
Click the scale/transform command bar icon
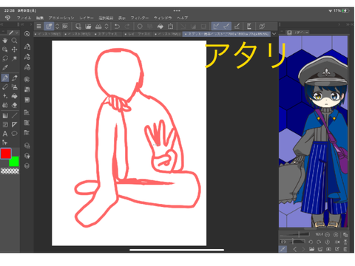170,26
